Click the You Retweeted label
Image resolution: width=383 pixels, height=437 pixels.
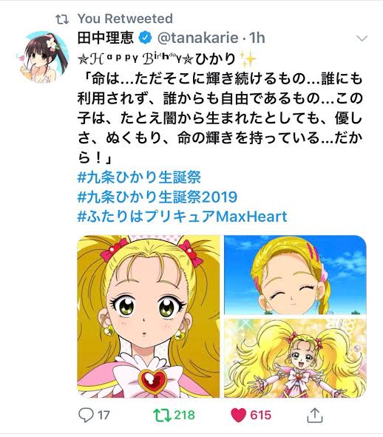coord(125,19)
